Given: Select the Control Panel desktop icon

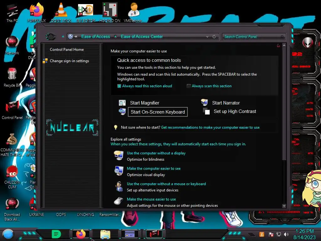Looking at the screenshot, I should point(12,110).
